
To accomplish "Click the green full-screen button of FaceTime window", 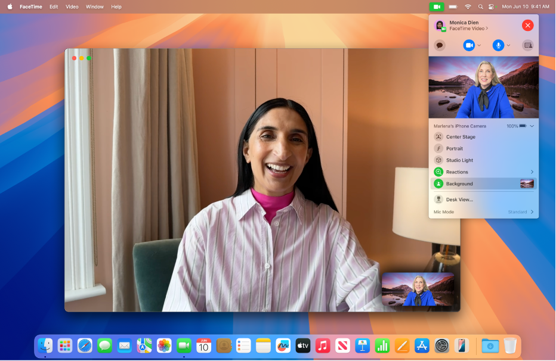I will coord(89,58).
